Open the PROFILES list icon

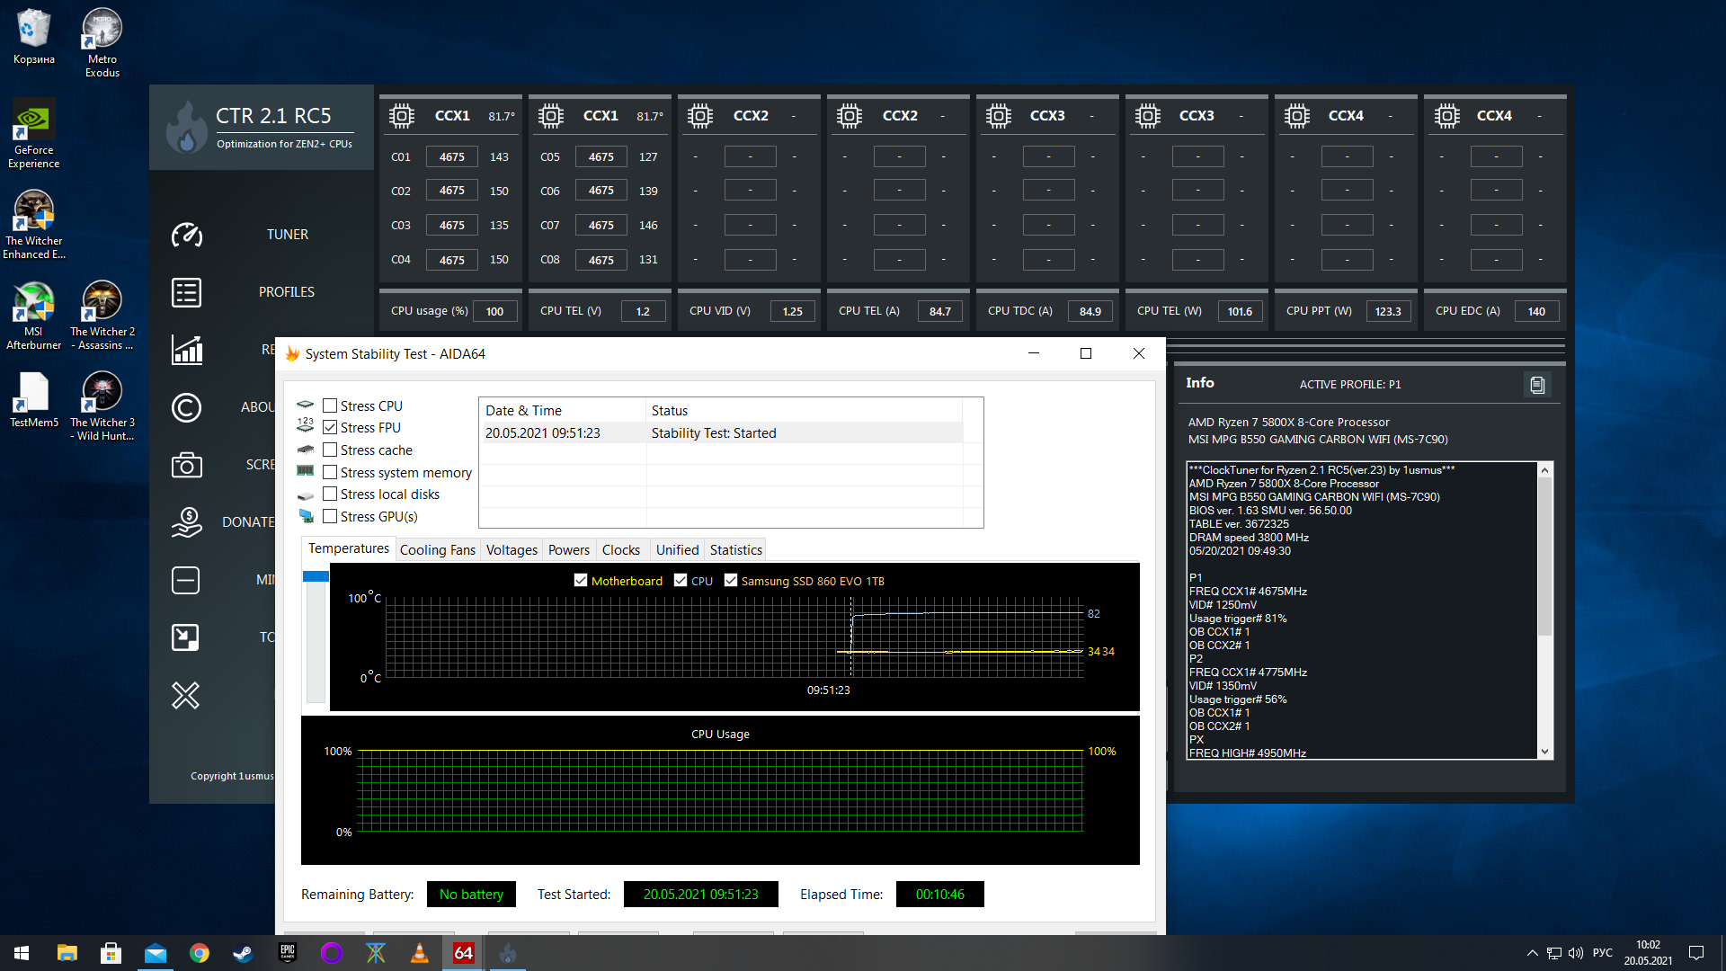tap(187, 292)
